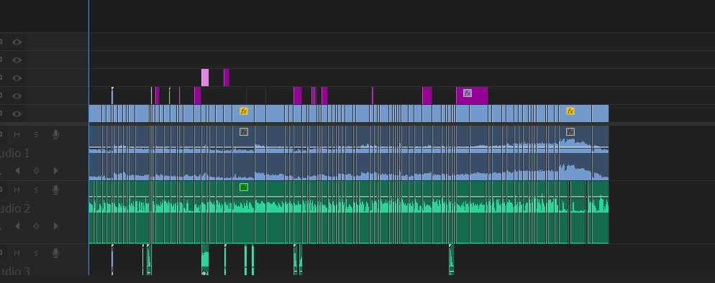Add or remove keyframe on Audio 2
715x283 pixels.
[36, 226]
